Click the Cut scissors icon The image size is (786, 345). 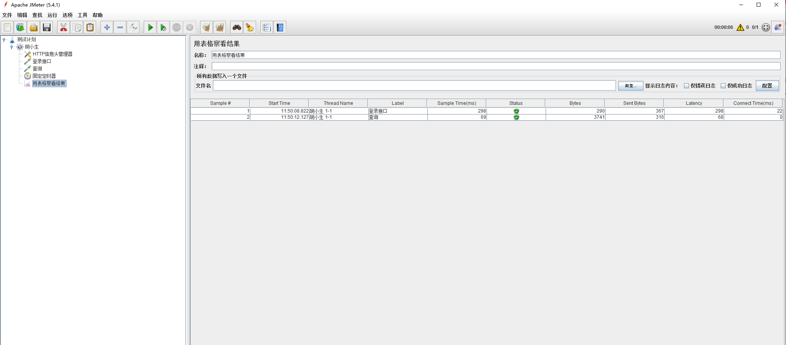[x=64, y=27]
